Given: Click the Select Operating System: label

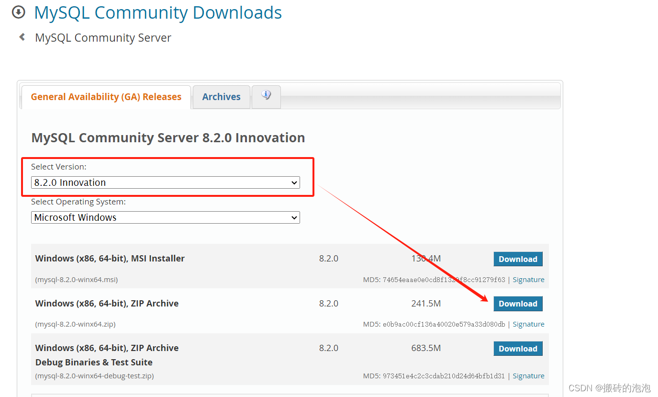Looking at the screenshot, I should coord(78,202).
